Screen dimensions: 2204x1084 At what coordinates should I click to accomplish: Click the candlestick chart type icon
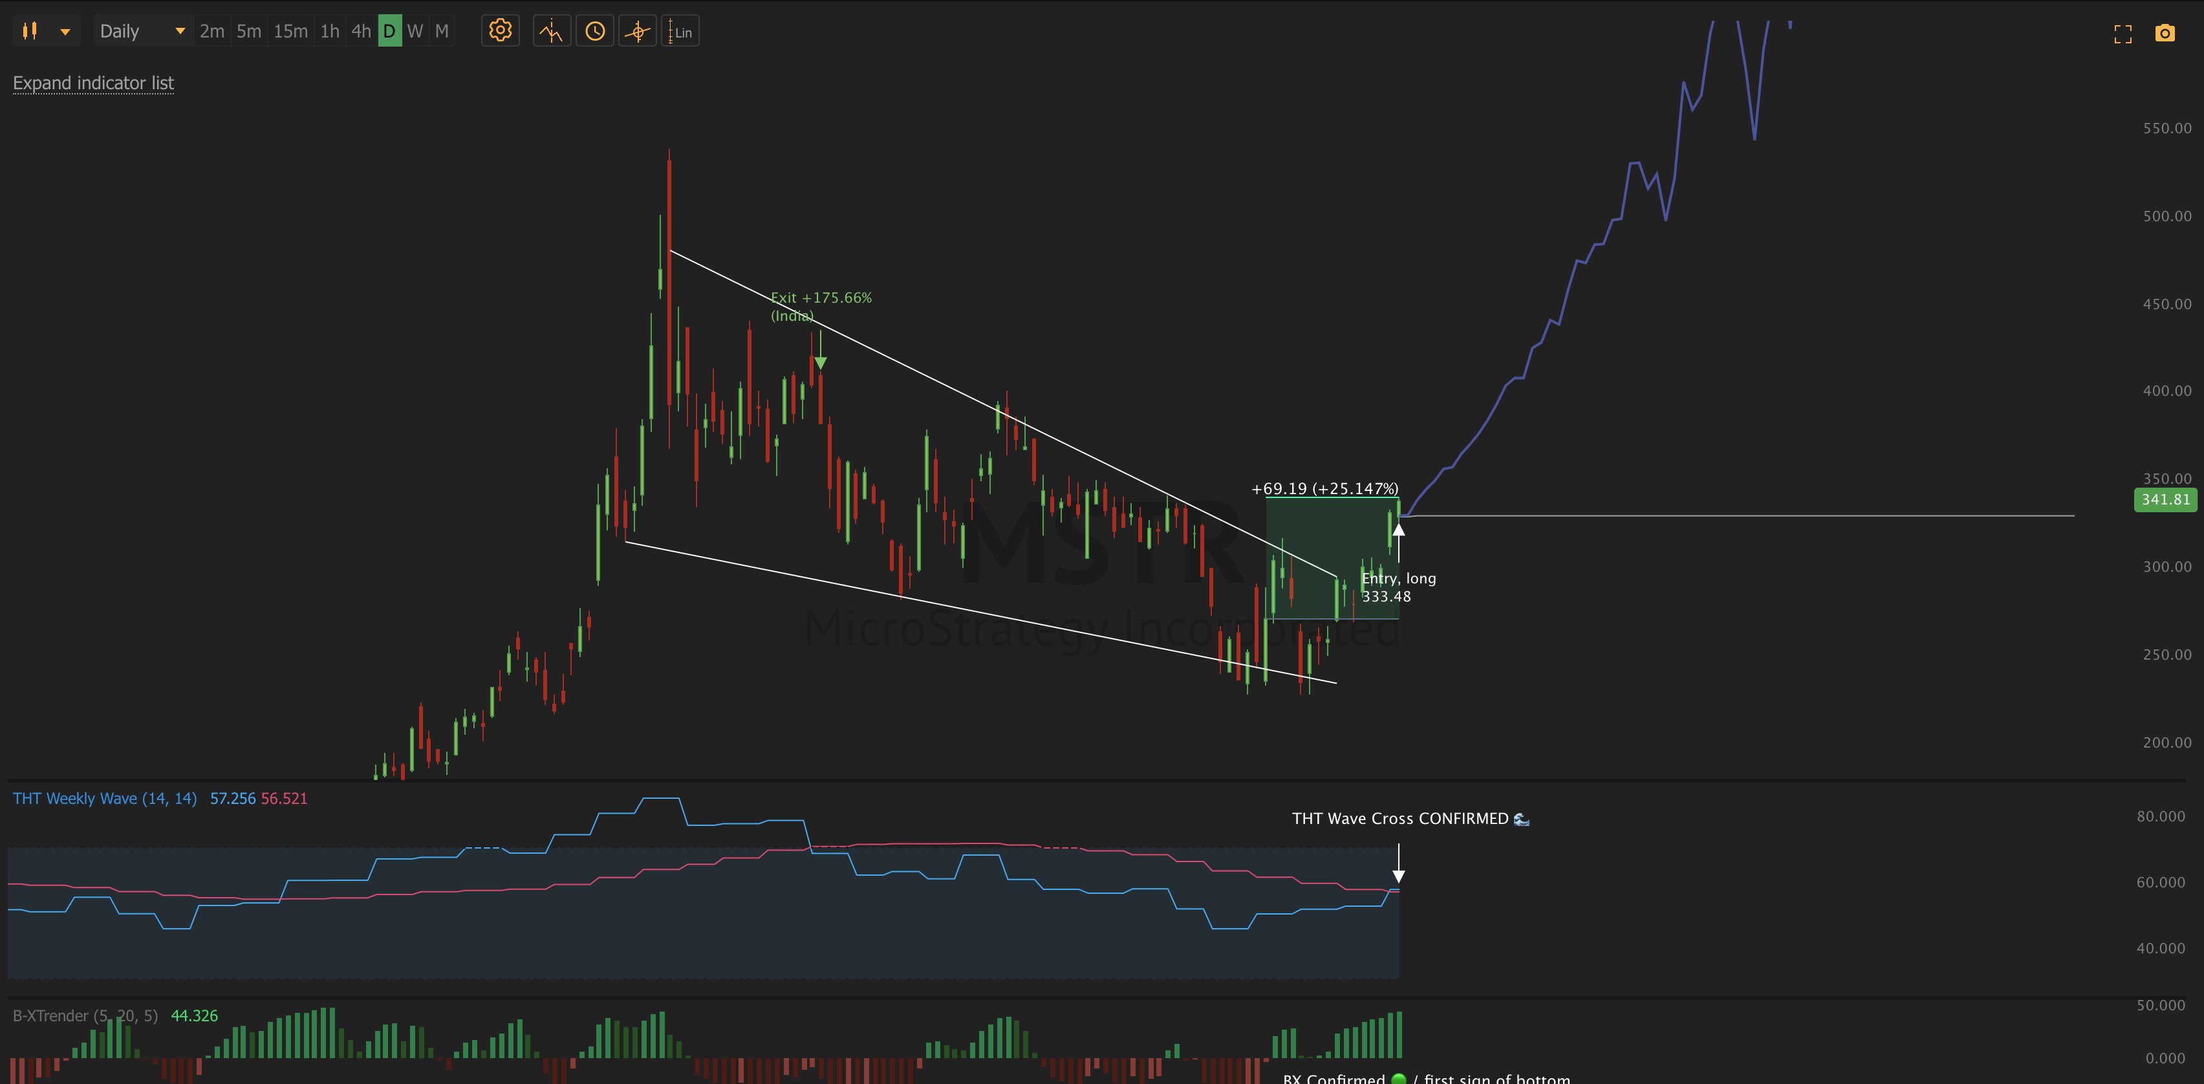(x=30, y=32)
